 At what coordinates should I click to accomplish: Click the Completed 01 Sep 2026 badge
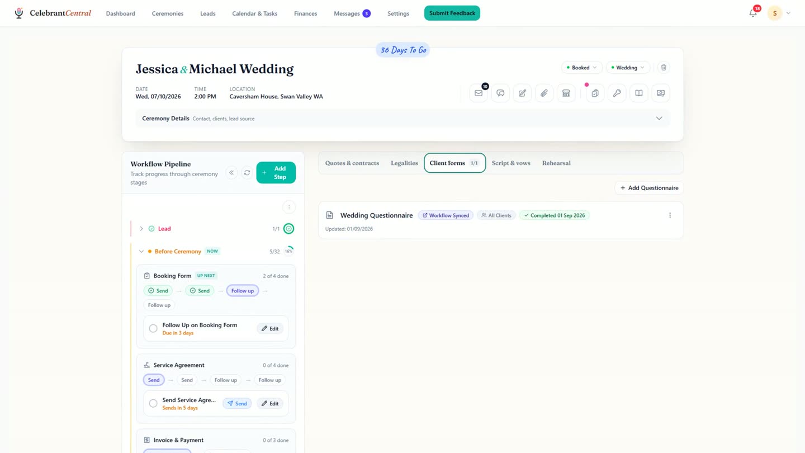click(555, 215)
